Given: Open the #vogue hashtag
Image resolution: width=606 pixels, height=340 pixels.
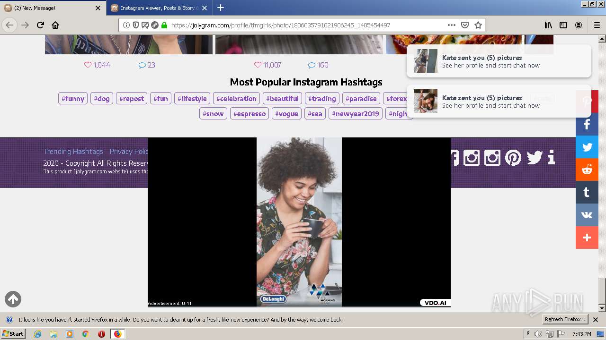Looking at the screenshot, I should [286, 114].
